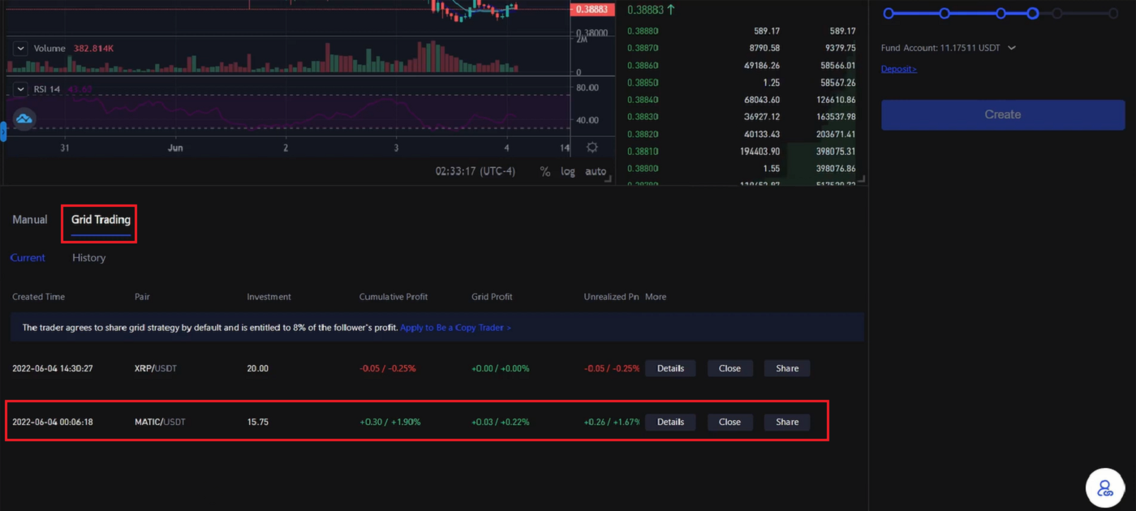This screenshot has height=511, width=1136.
Task: Open the customer support chat icon
Action: click(1104, 487)
